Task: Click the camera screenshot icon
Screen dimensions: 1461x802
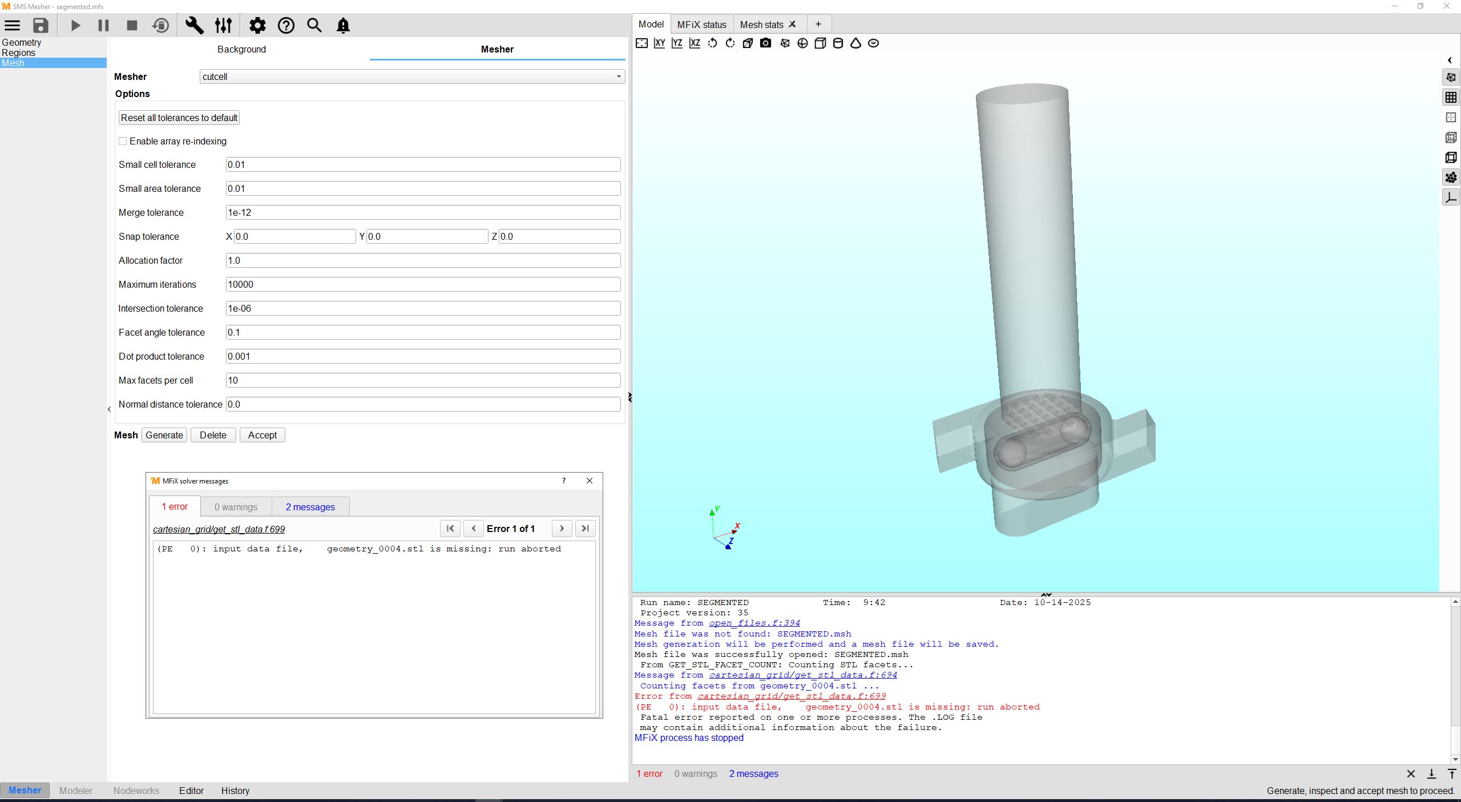Action: (765, 43)
